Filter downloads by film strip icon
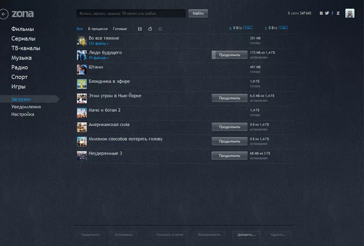Viewport: 364px width, 246px height. [140, 29]
